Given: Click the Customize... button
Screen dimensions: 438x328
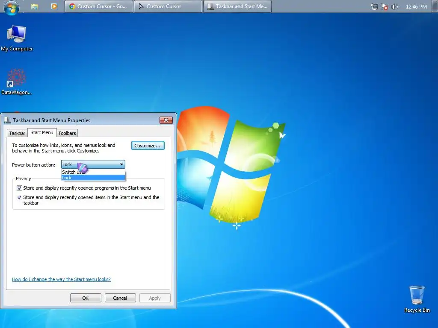Looking at the screenshot, I should (148, 146).
